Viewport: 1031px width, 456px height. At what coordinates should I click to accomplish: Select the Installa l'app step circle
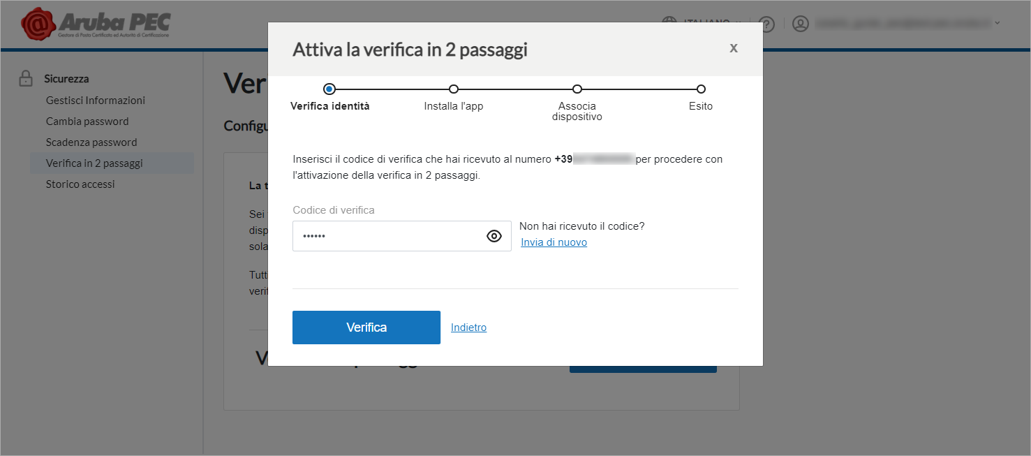[454, 89]
